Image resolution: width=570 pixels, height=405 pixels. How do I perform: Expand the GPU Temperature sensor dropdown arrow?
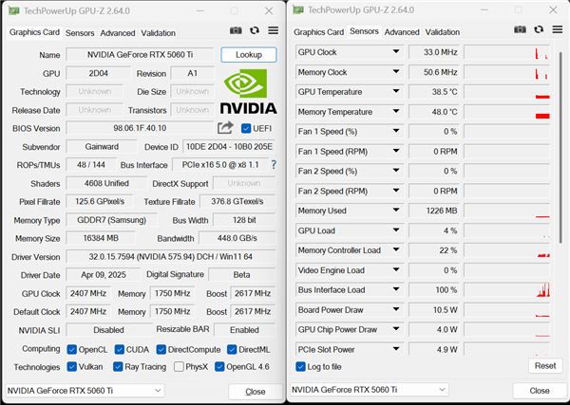[396, 92]
